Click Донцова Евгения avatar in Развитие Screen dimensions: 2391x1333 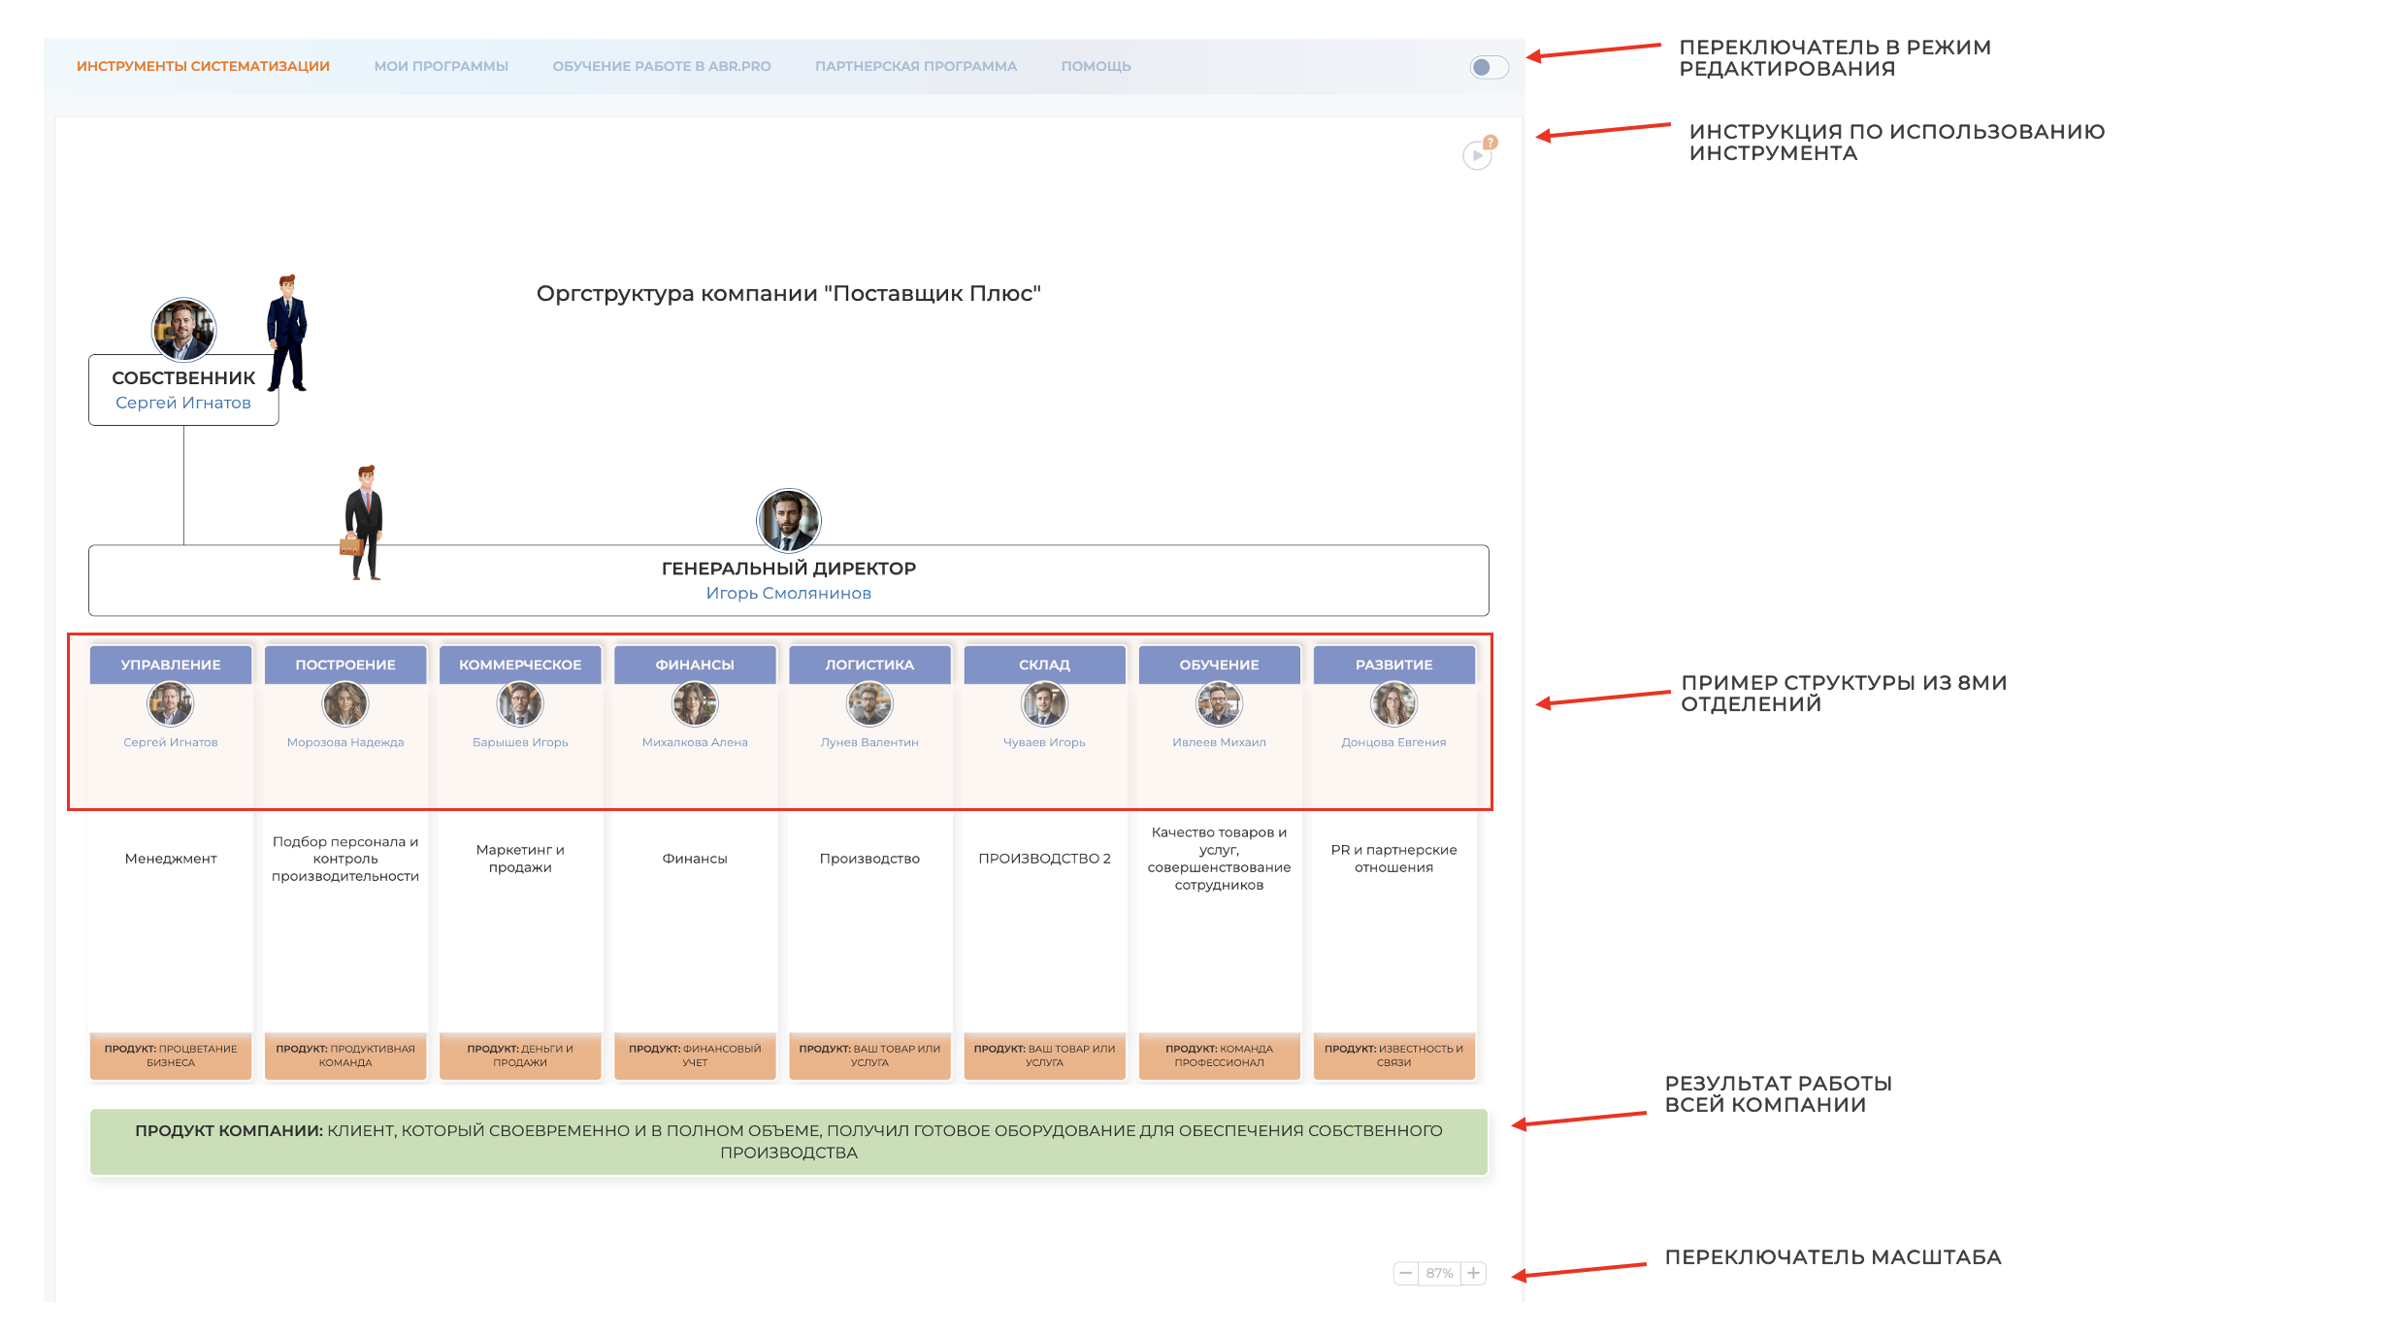click(1393, 703)
